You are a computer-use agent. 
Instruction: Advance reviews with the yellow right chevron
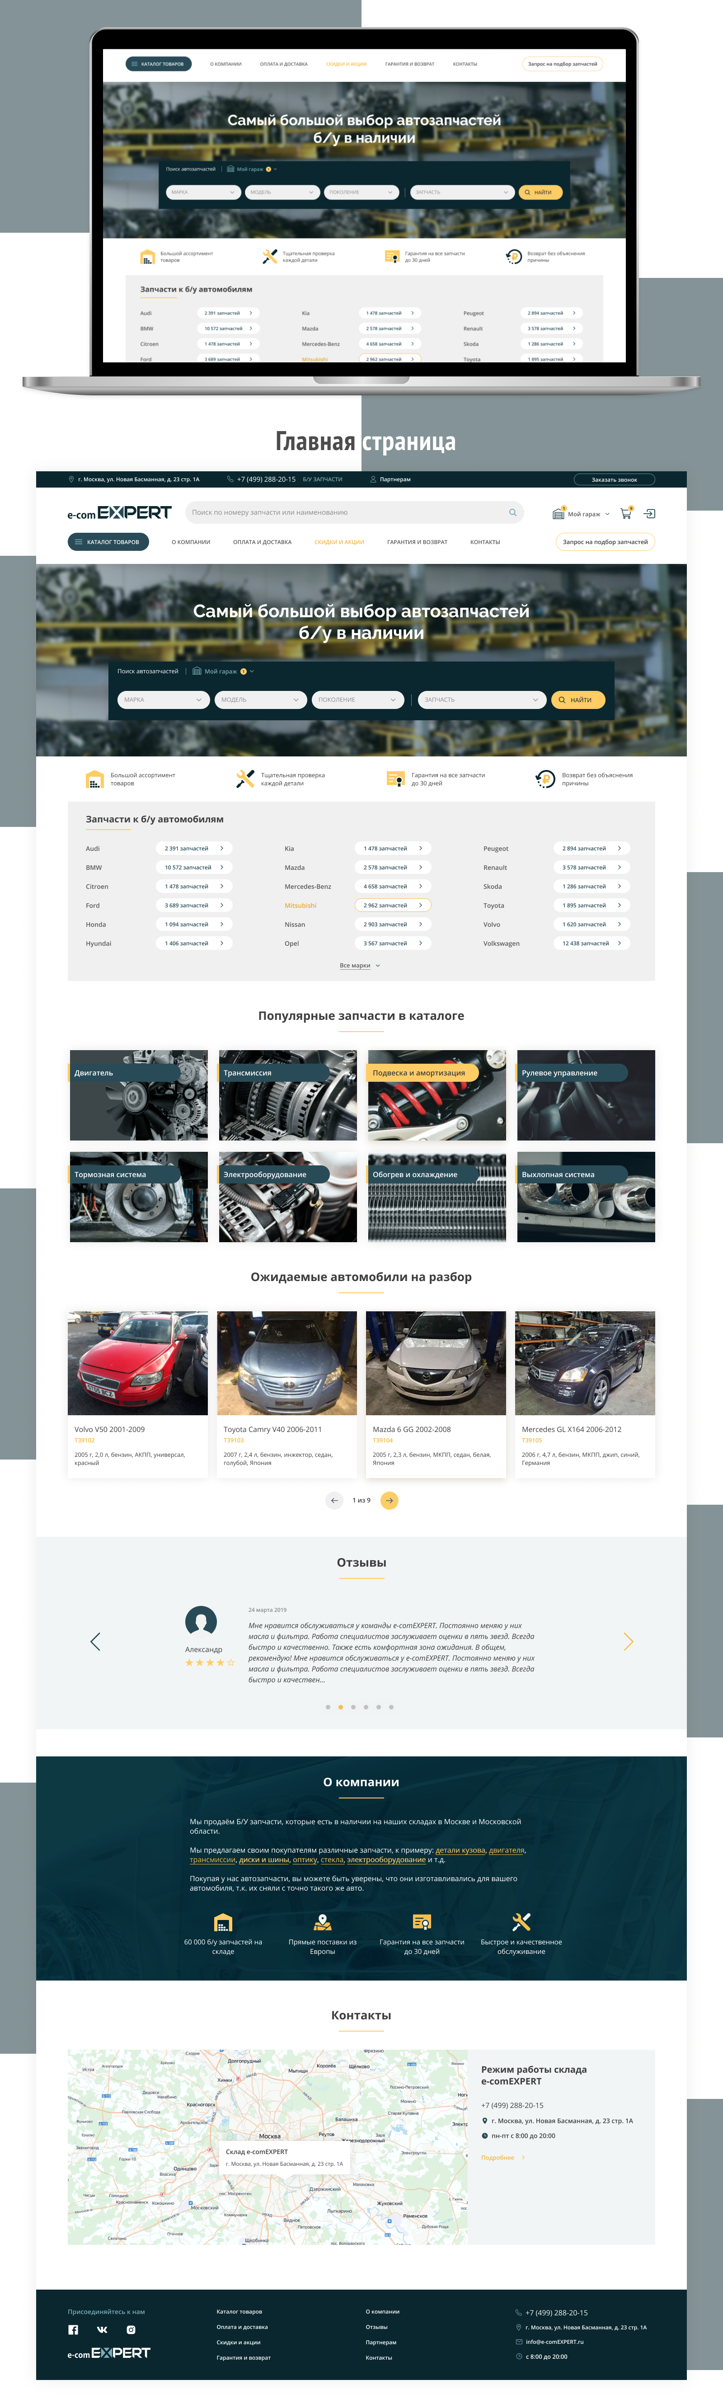[x=628, y=1642]
